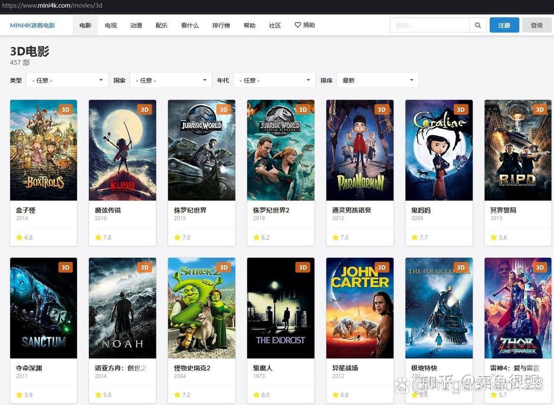Open the 排行榜 rankings nav item
Screen dimensions: 554x405
(x=221, y=25)
